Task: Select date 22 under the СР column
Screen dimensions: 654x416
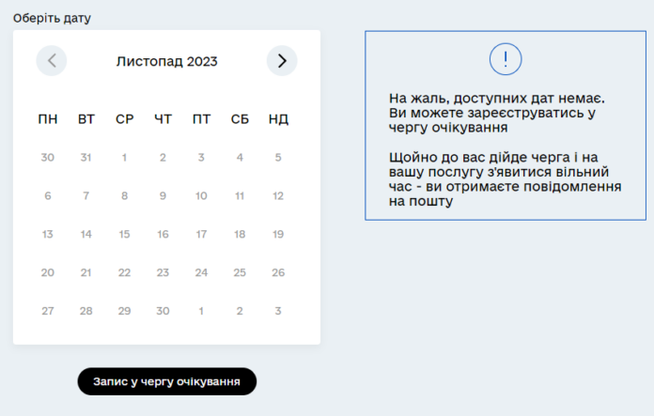Action: tap(124, 273)
